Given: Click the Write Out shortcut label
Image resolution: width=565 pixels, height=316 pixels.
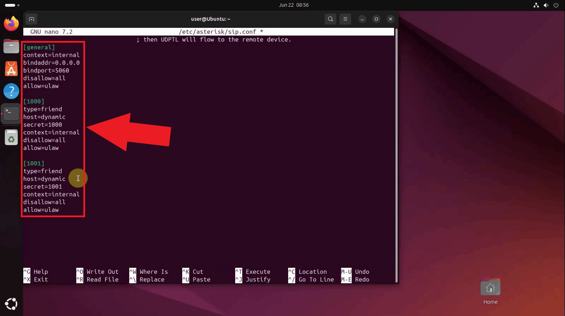Looking at the screenshot, I should tap(102, 272).
